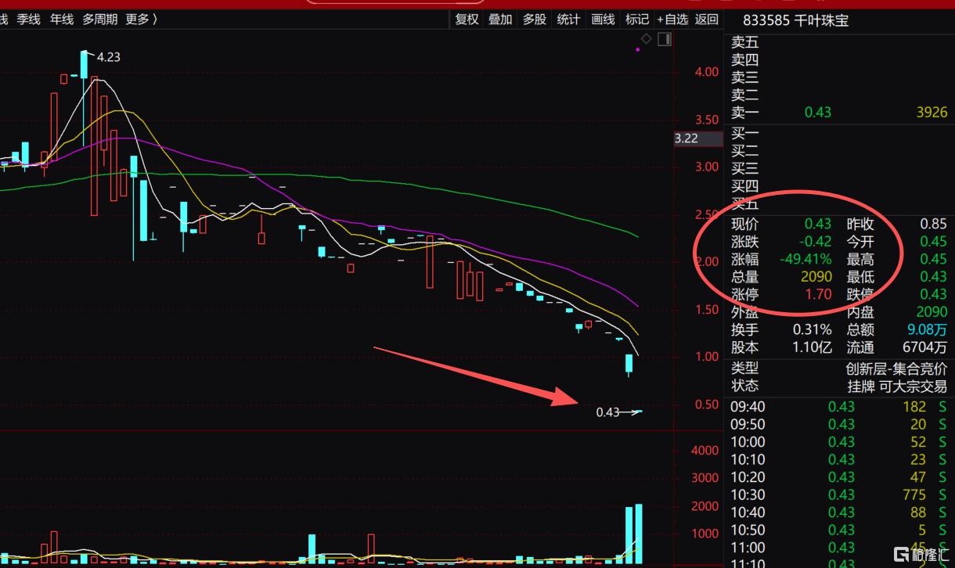This screenshot has width=955, height=568.
Task: Click the 股本 value 1.10亿
Action: pyautogui.click(x=811, y=347)
